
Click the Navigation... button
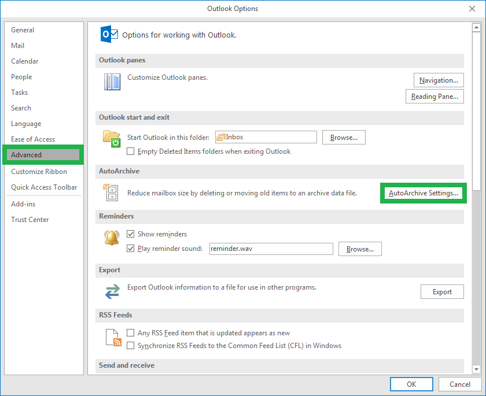pos(439,80)
